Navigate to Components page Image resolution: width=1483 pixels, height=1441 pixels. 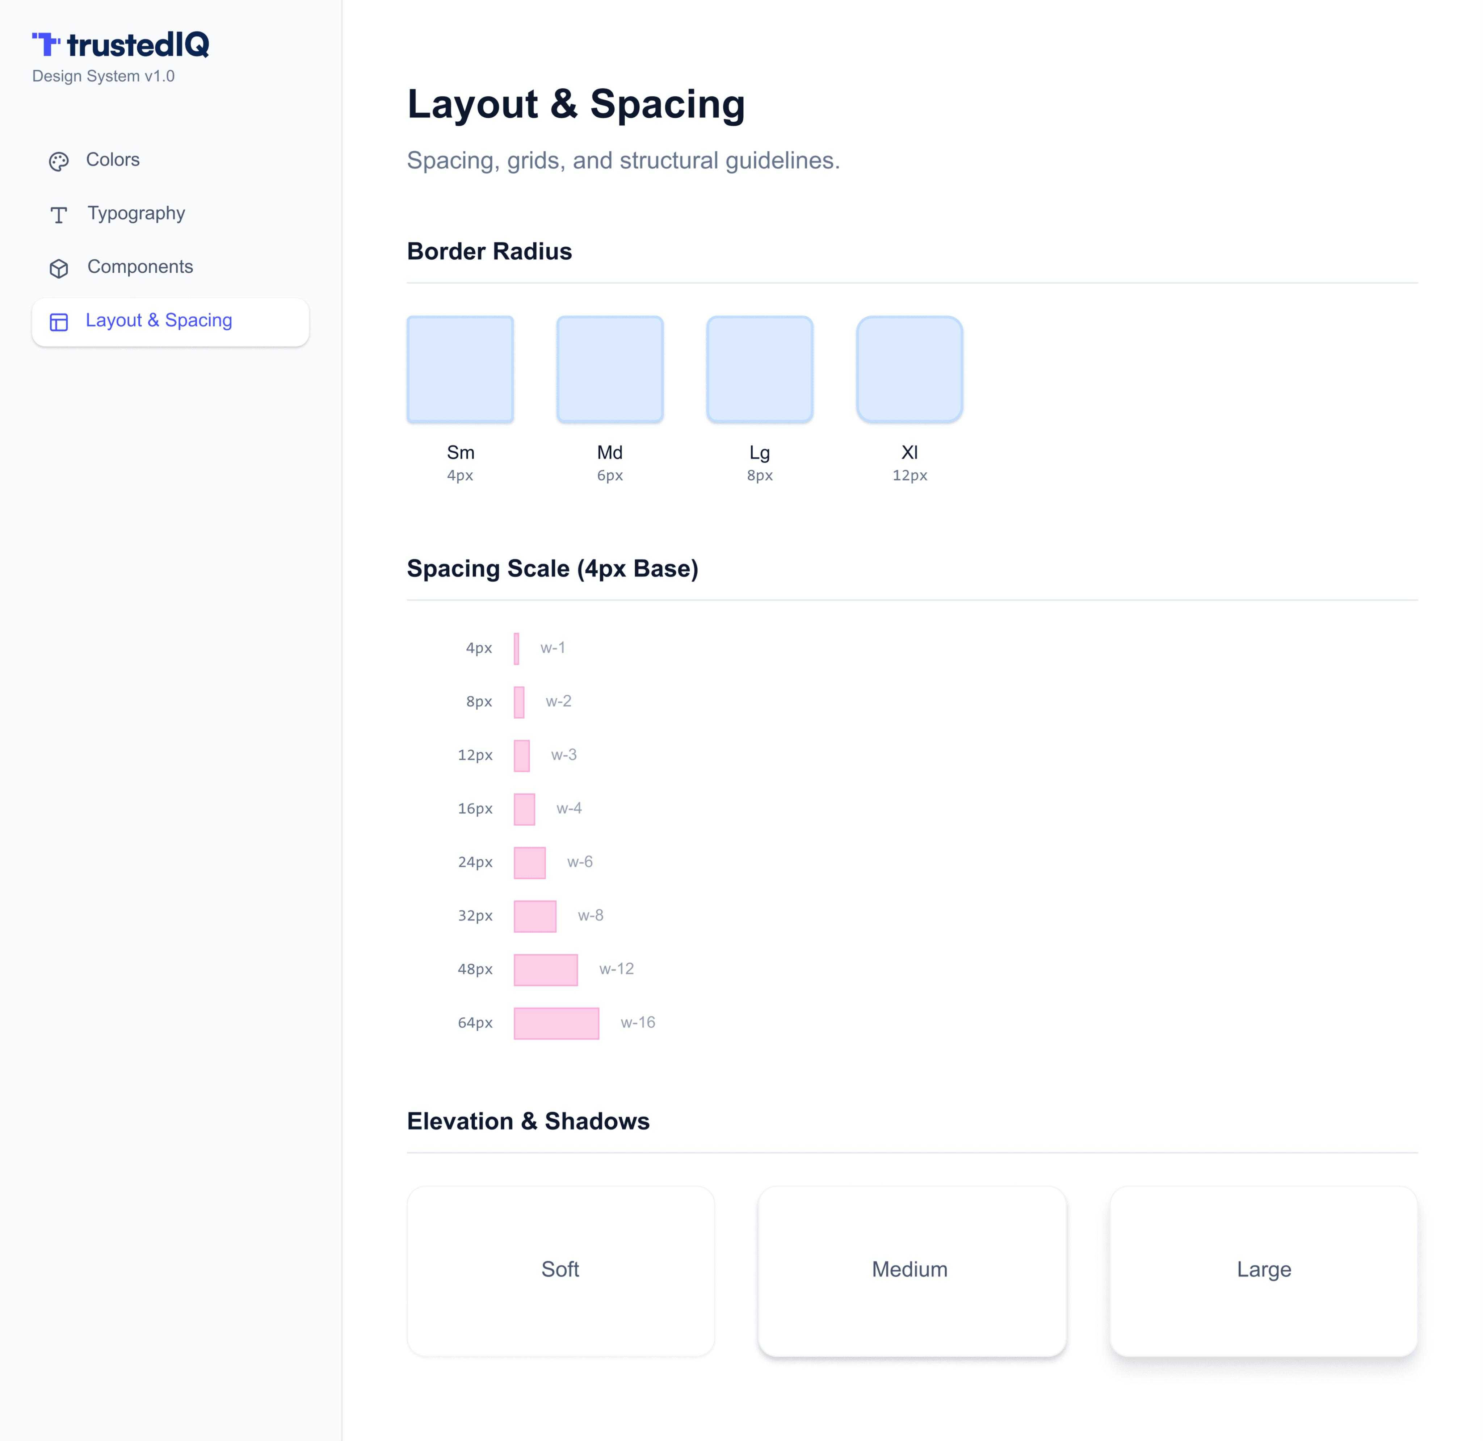pyautogui.click(x=140, y=267)
